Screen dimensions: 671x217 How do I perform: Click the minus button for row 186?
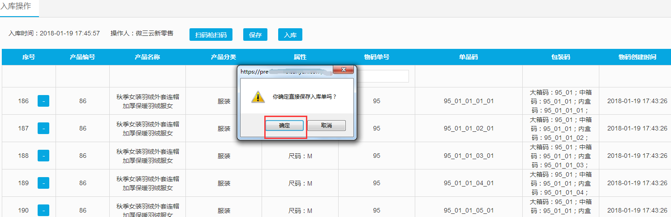[43, 101]
